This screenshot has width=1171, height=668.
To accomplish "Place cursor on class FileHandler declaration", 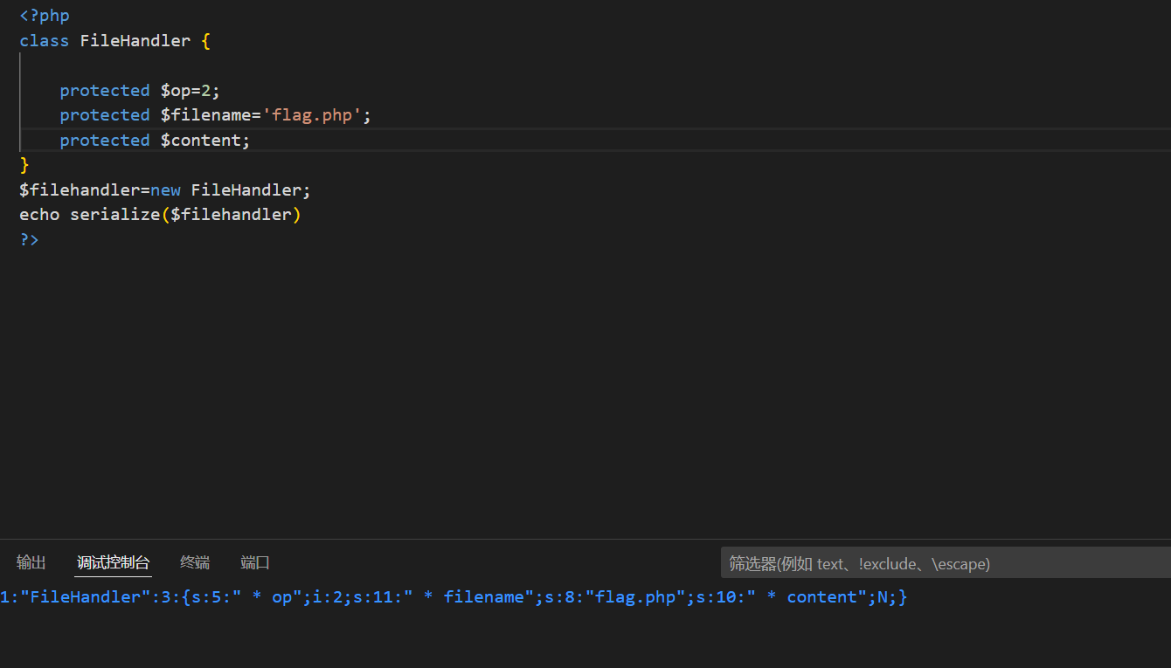I will point(115,40).
